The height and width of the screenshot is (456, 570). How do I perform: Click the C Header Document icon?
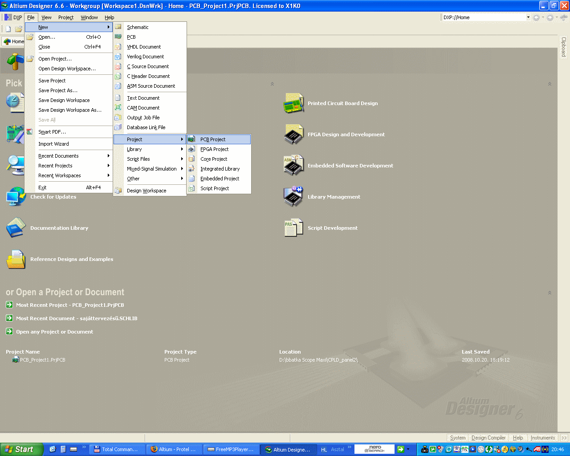(x=118, y=76)
